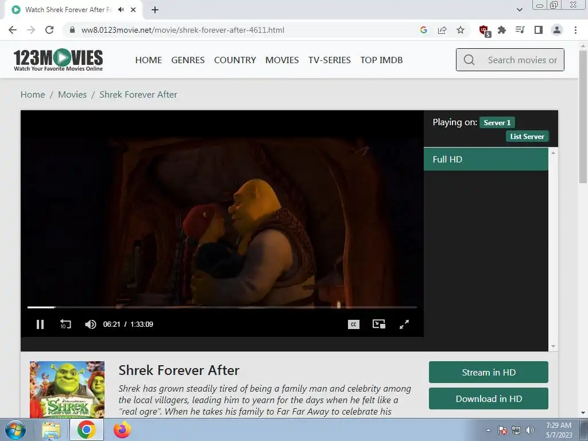588x441 pixels.
Task: Open the COUNTRY menu
Action: tap(235, 60)
